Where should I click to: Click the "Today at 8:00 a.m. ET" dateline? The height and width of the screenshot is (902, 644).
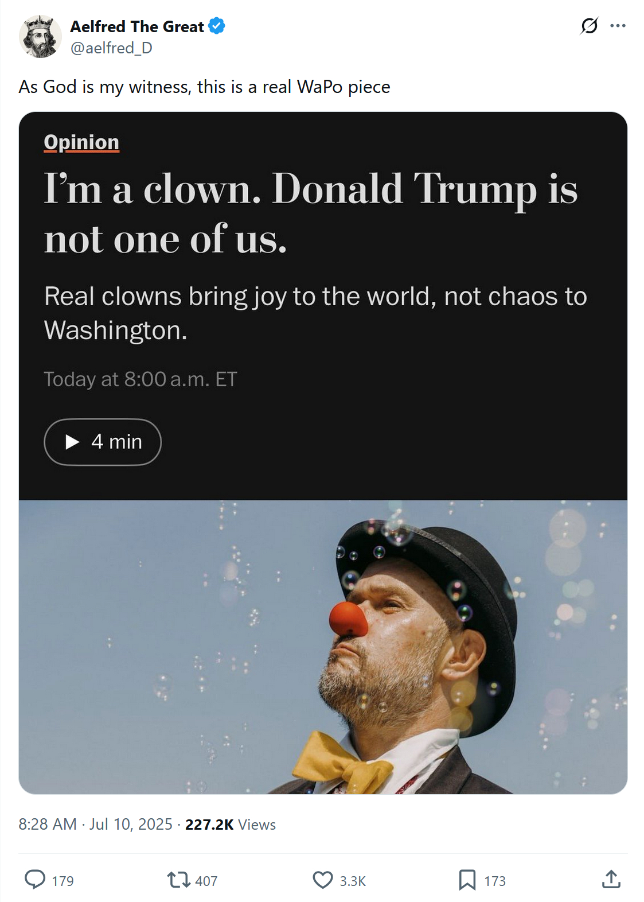click(x=140, y=379)
